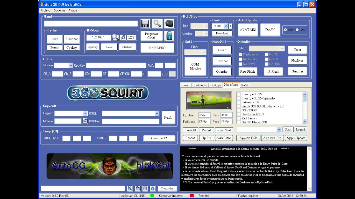Open the dropdown left of Scan button
This screenshot has height=199, width=355.
click(x=279, y=130)
